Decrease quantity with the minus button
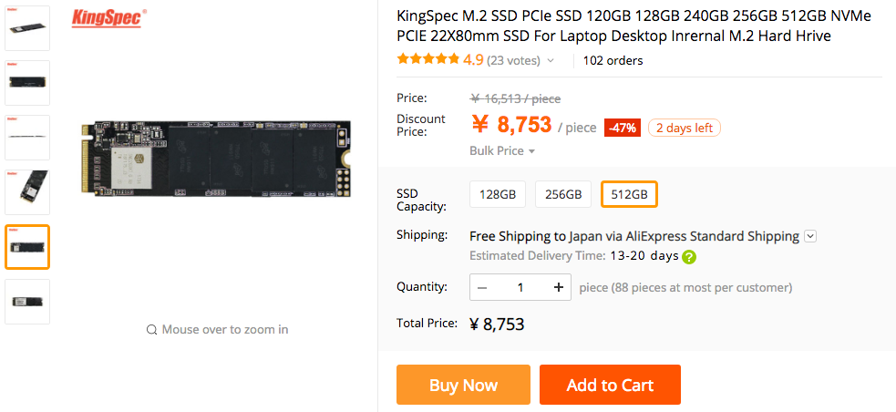Viewport: 896px width, 412px height. pyautogui.click(x=482, y=287)
